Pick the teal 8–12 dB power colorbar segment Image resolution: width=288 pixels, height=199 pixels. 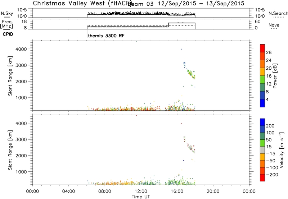click(x=262, y=88)
